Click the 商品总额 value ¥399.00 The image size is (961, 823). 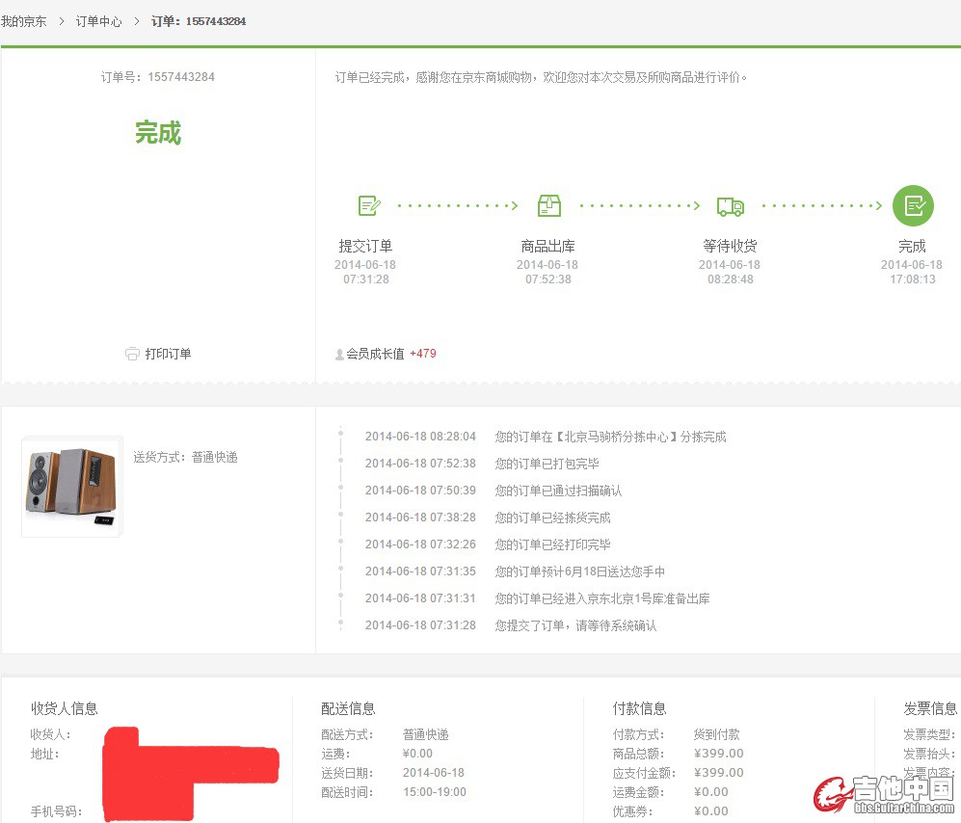point(719,754)
